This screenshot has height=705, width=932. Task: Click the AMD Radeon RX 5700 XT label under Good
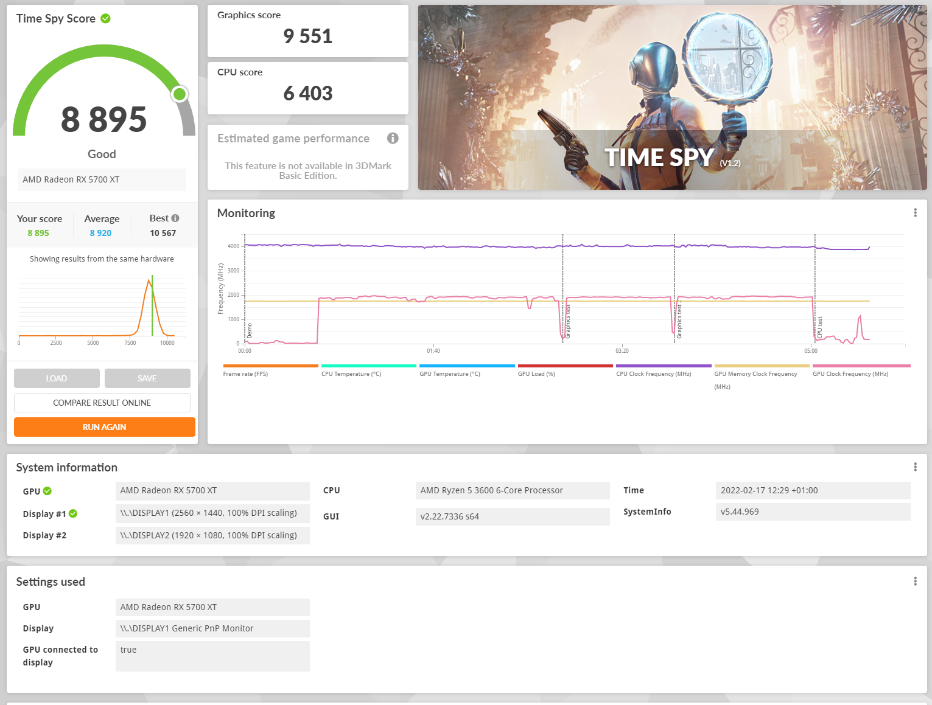coord(102,179)
